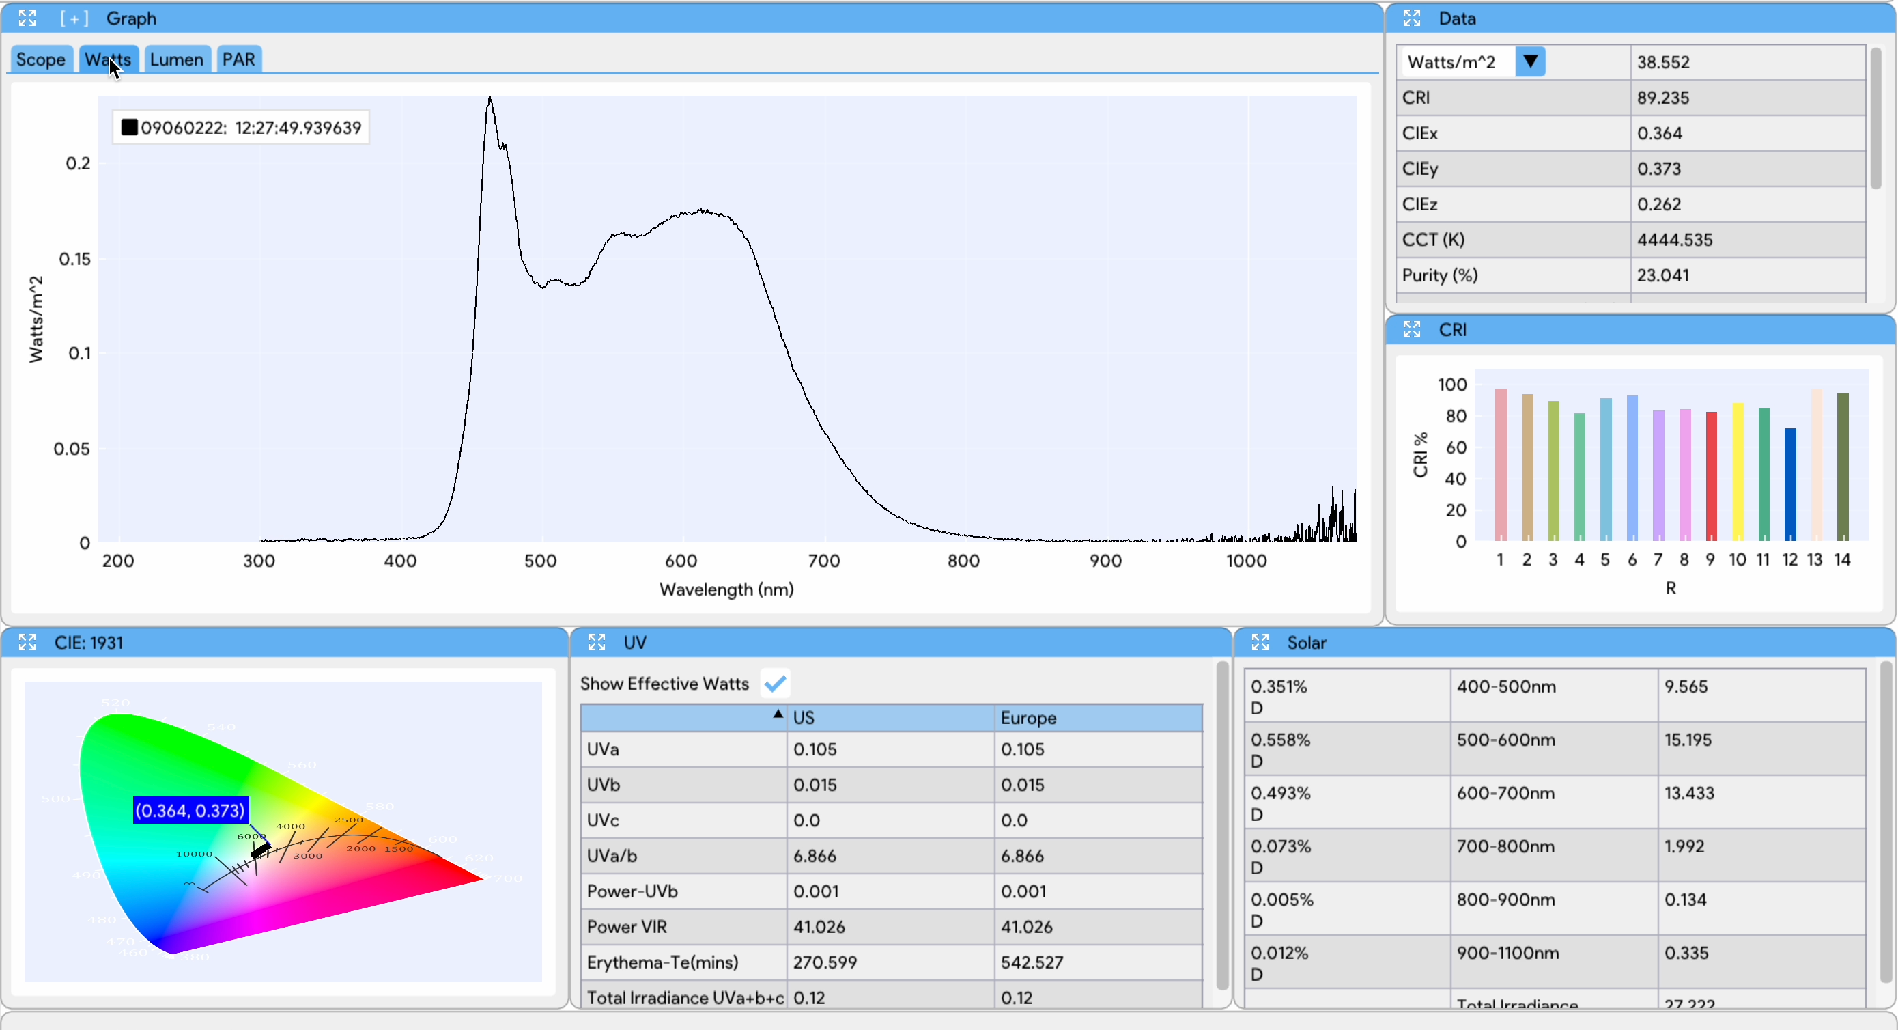This screenshot has height=1030, width=1898.
Task: Maximize the Data panel
Action: [1411, 18]
